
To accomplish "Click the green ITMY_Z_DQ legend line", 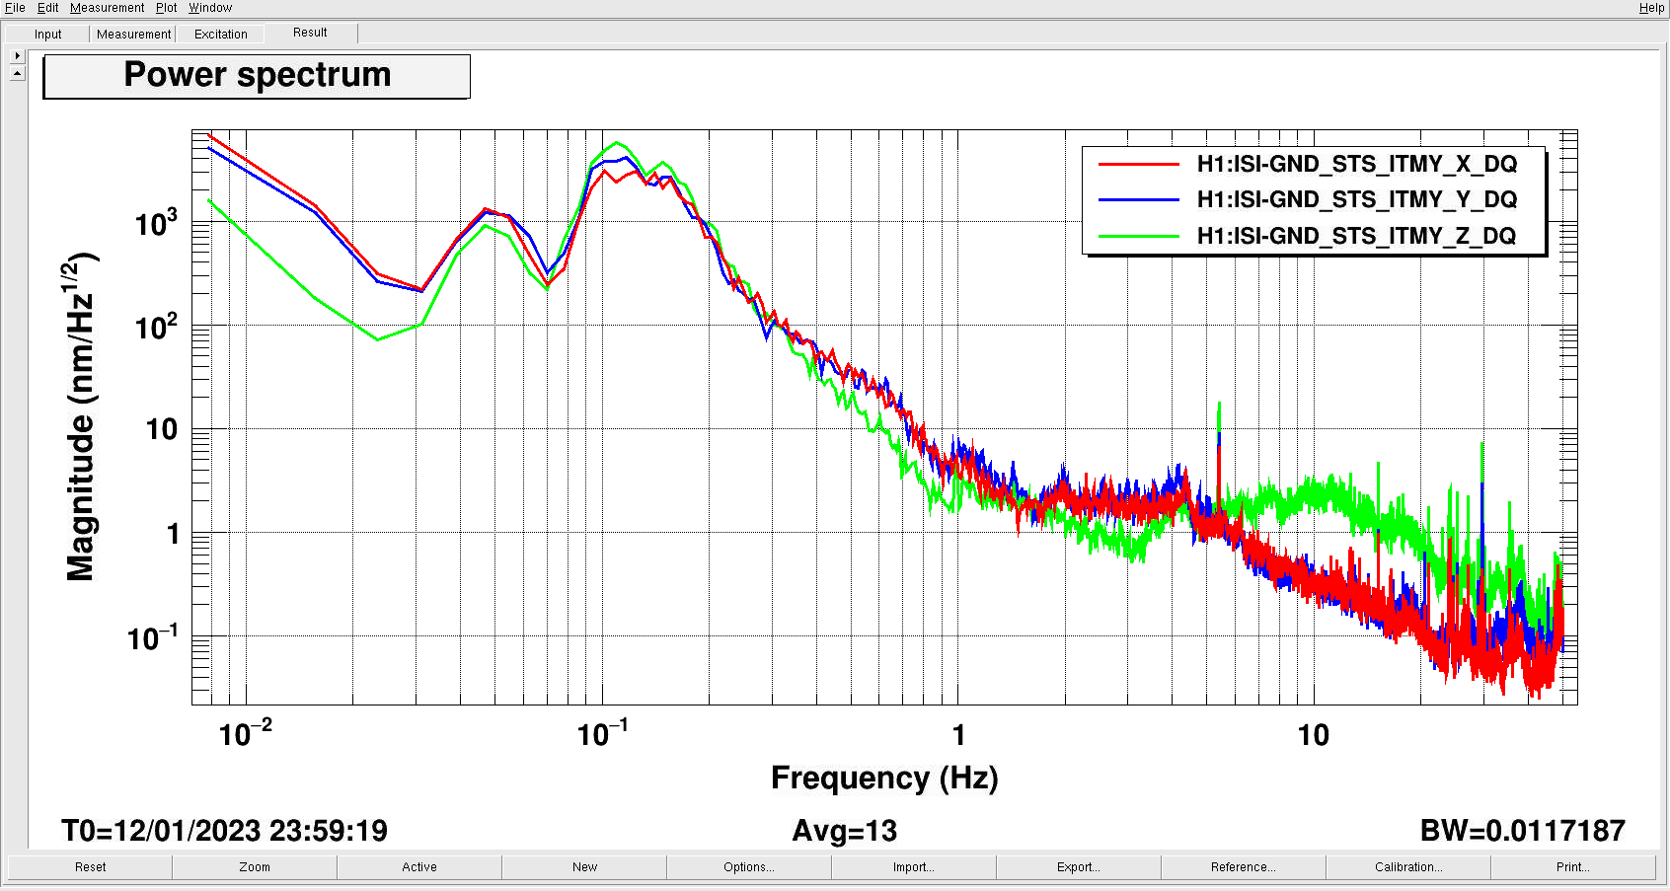I will 1139,236.
